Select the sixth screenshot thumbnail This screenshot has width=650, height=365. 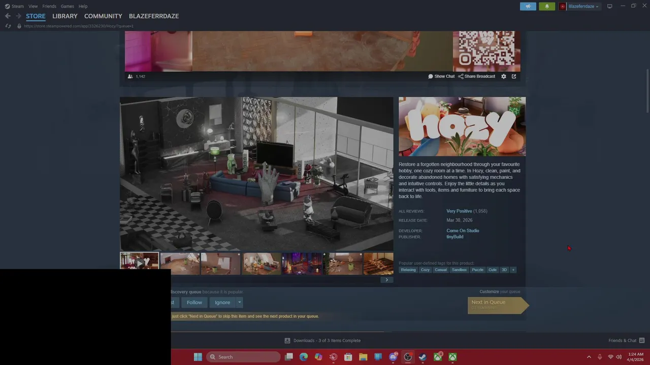pos(342,264)
